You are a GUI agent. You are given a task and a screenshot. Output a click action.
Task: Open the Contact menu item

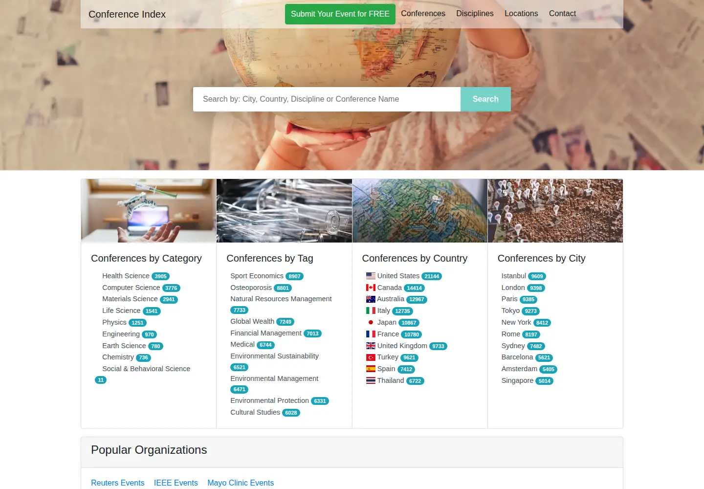click(x=562, y=14)
